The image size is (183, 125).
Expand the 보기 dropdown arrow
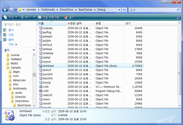34,17
